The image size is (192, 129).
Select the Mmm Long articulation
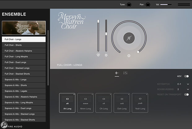(85, 103)
